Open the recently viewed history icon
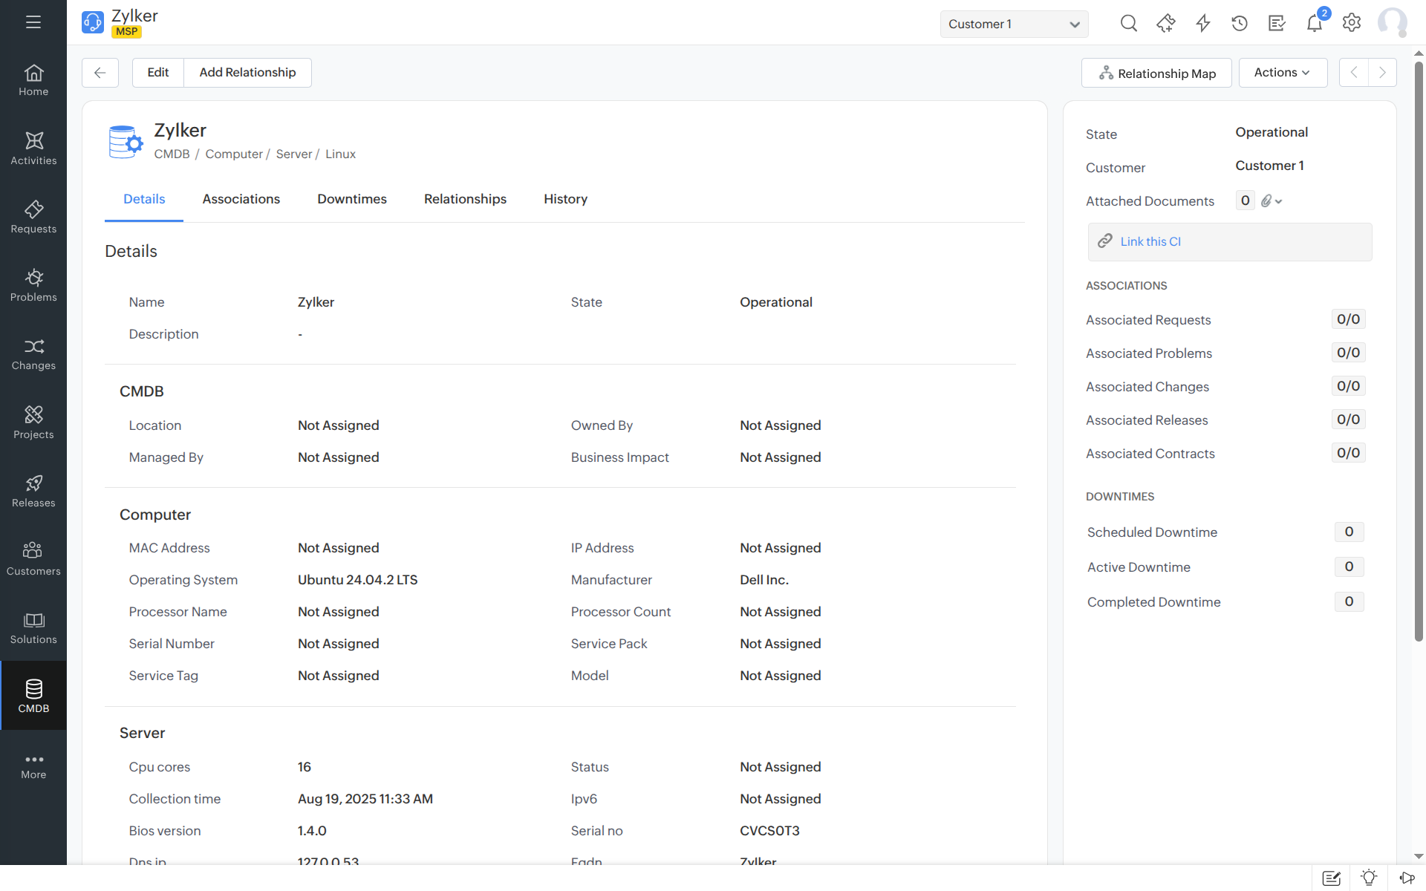This screenshot has height=891, width=1426. coord(1240,23)
